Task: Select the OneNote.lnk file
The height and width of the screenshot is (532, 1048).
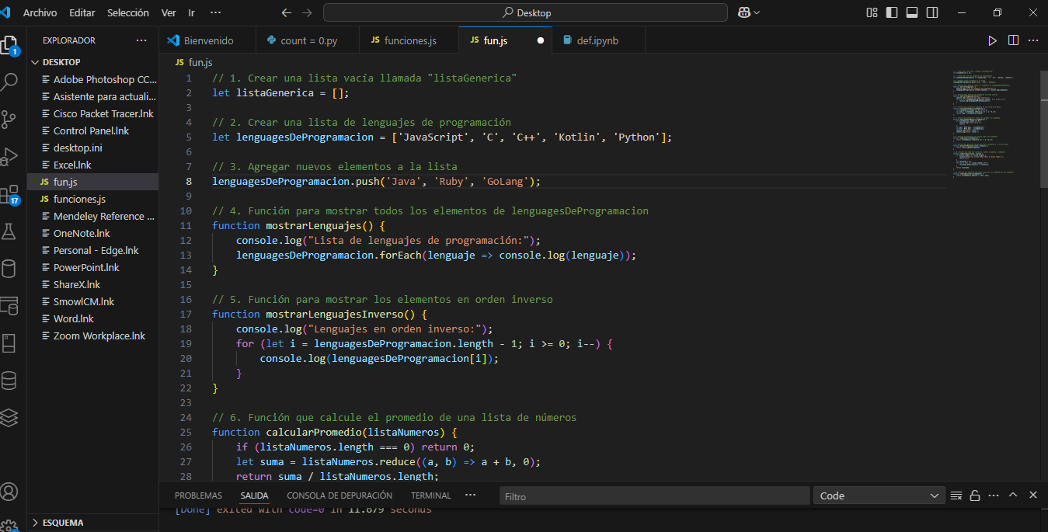Action: coord(93,233)
